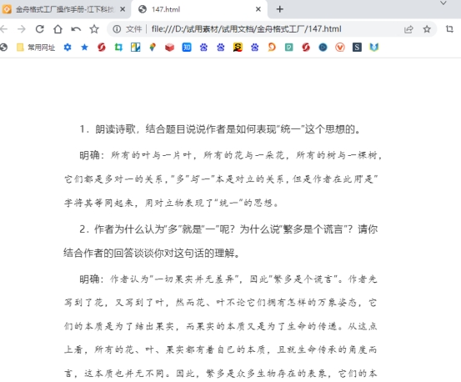
Task: Click the line starting 字将其等同起来
Action: [x=172, y=203]
